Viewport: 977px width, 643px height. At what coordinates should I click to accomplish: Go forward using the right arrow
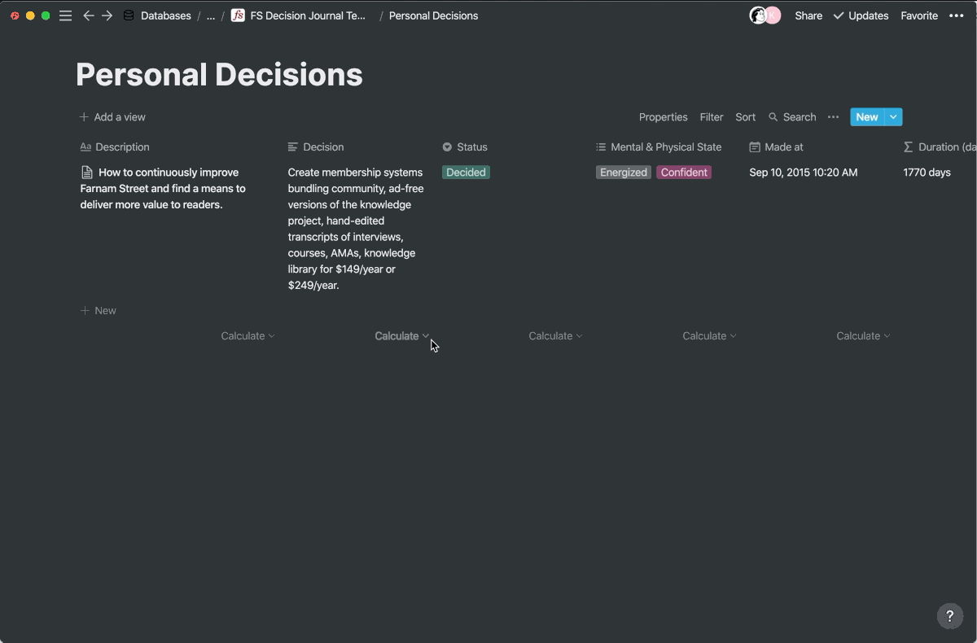107,15
